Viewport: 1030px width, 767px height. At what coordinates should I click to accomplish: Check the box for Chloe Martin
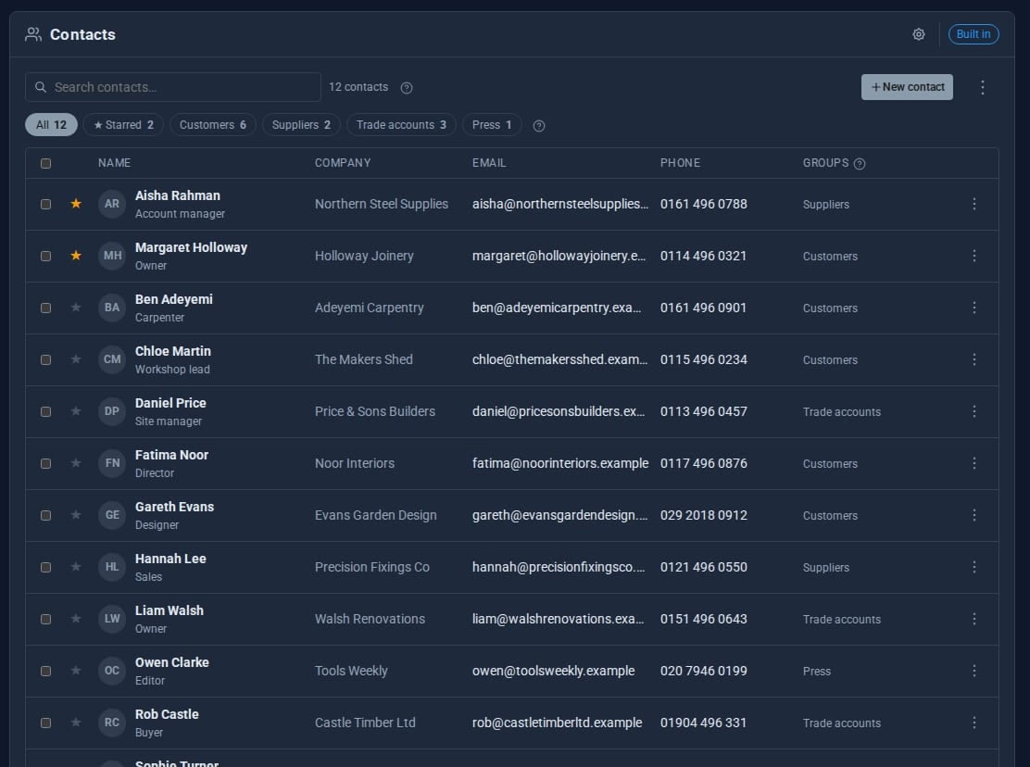pyautogui.click(x=46, y=359)
